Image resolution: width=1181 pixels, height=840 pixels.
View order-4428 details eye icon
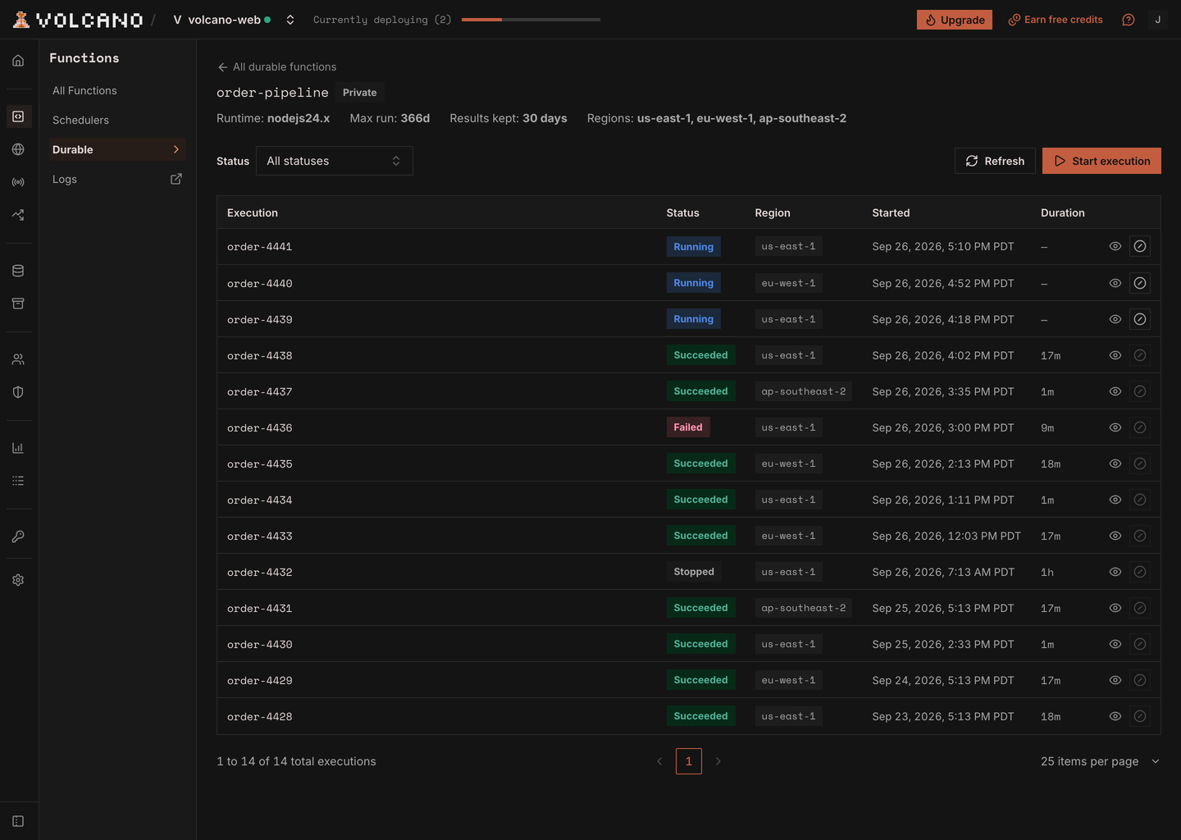(x=1115, y=716)
